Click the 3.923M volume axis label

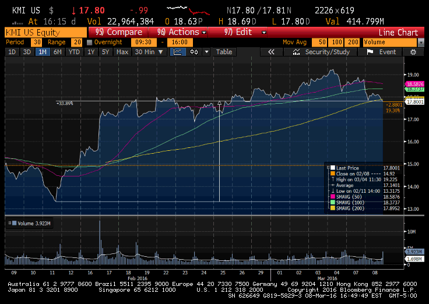(x=414, y=252)
